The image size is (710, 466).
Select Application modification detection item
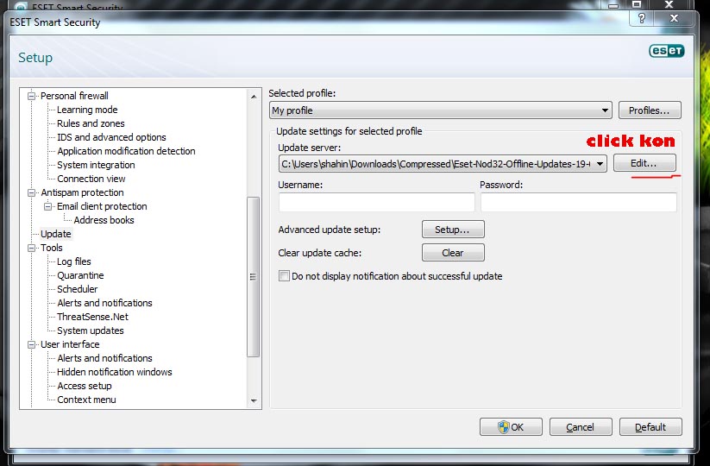click(x=126, y=151)
